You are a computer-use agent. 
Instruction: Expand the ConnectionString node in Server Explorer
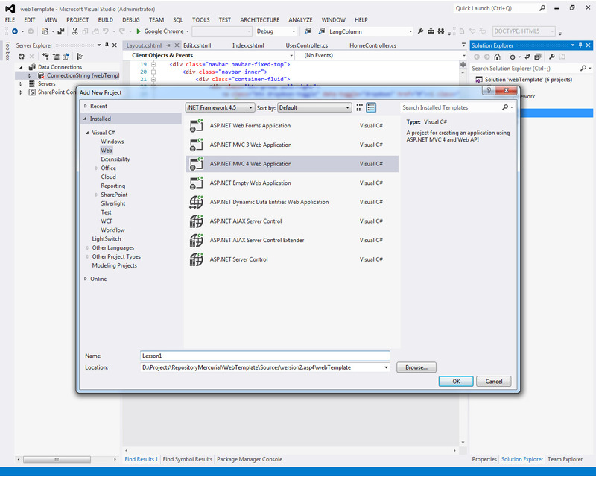30,76
